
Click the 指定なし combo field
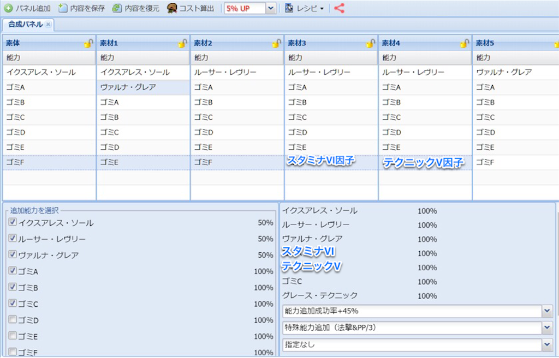[x=412, y=344]
